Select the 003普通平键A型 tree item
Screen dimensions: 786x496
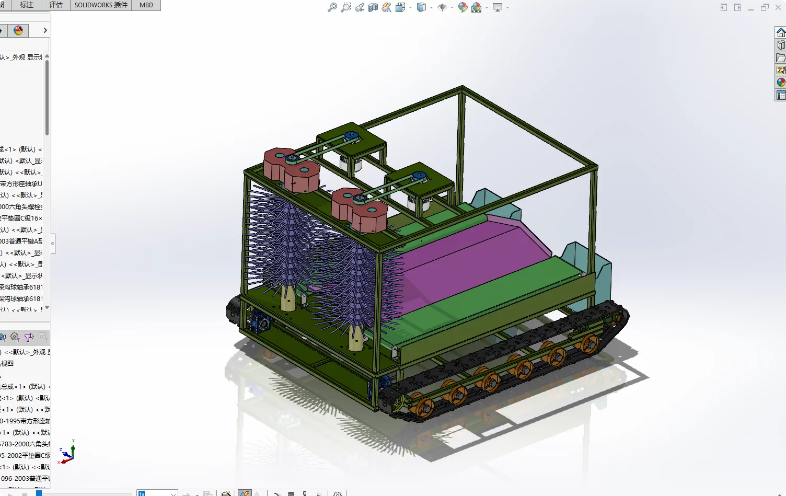[21, 241]
